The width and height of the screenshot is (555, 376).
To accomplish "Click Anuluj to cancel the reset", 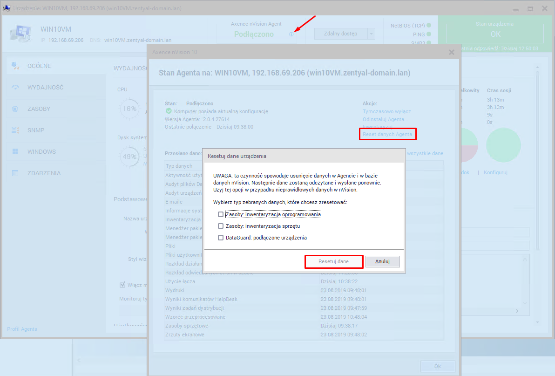I will pos(382,262).
